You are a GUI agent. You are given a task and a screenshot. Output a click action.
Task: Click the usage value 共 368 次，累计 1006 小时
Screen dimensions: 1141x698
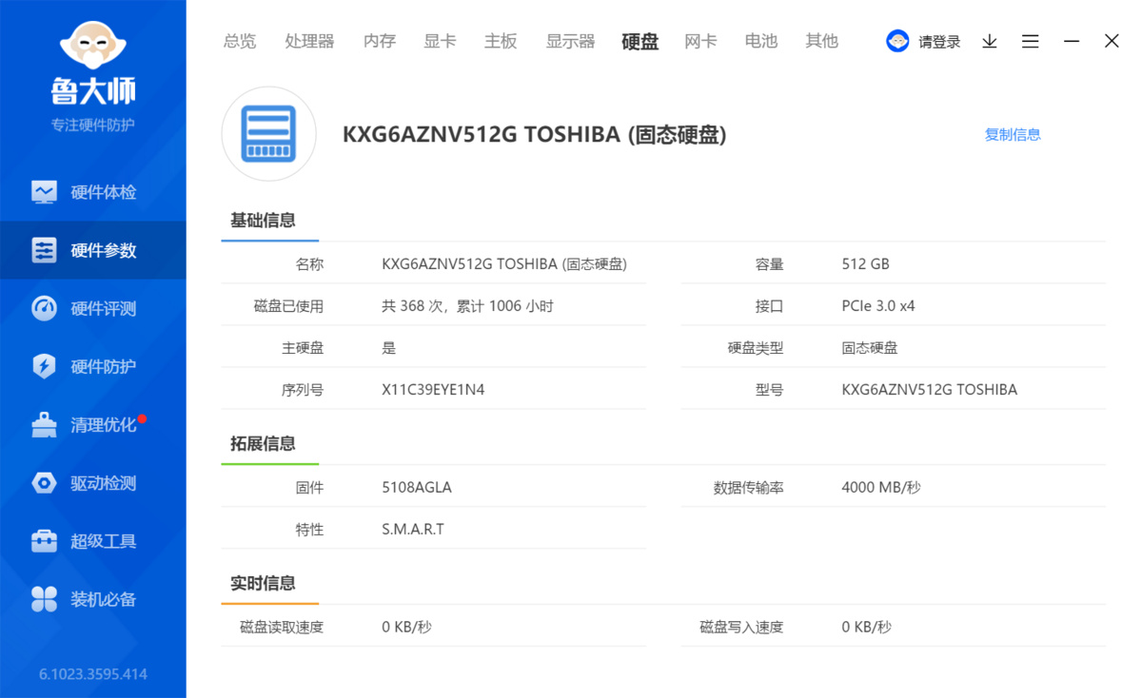click(x=468, y=306)
